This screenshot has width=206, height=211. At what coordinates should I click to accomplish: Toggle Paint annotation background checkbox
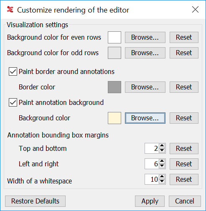click(x=13, y=102)
